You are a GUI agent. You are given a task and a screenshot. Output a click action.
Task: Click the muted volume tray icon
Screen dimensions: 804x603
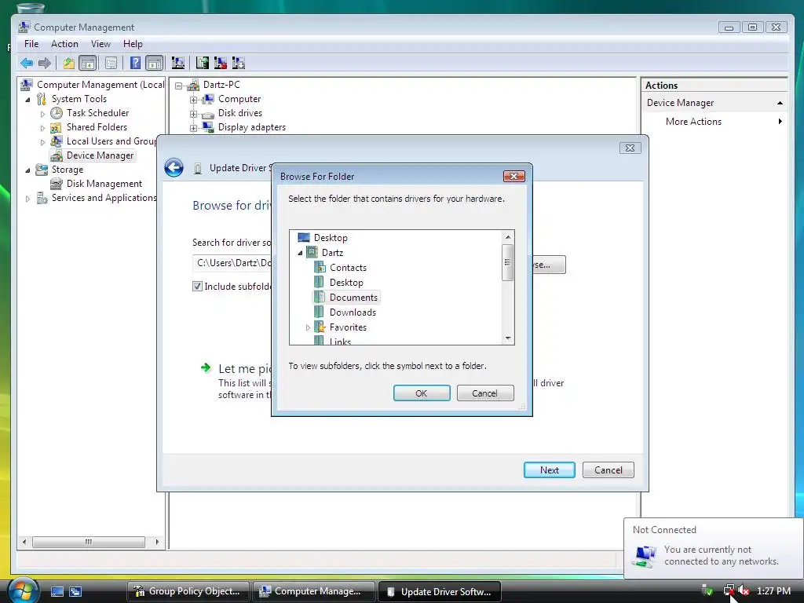[744, 590]
